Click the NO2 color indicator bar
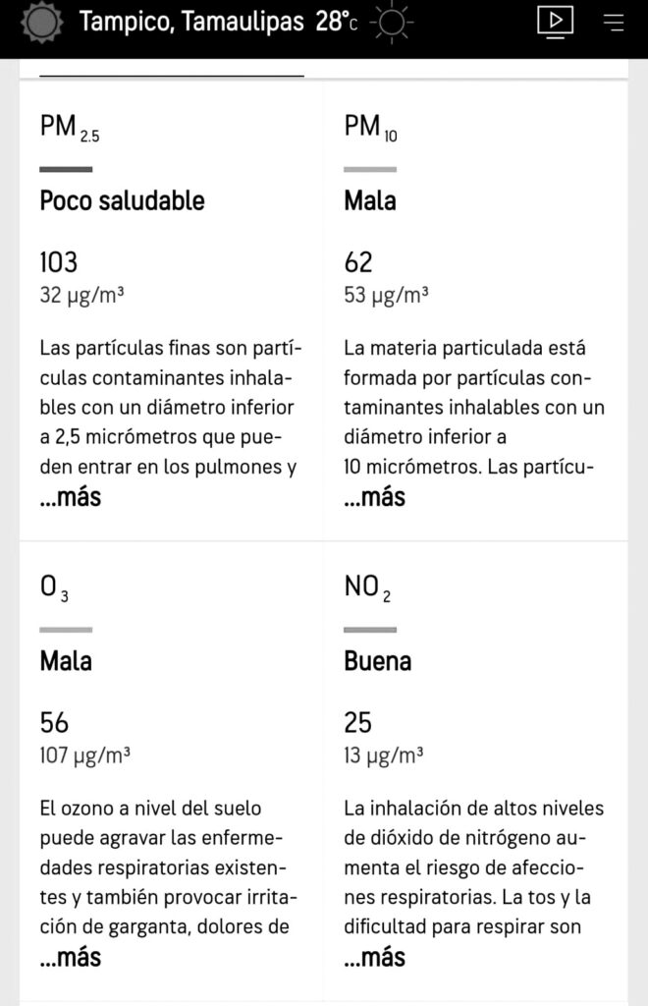This screenshot has height=1006, width=648. click(x=370, y=629)
